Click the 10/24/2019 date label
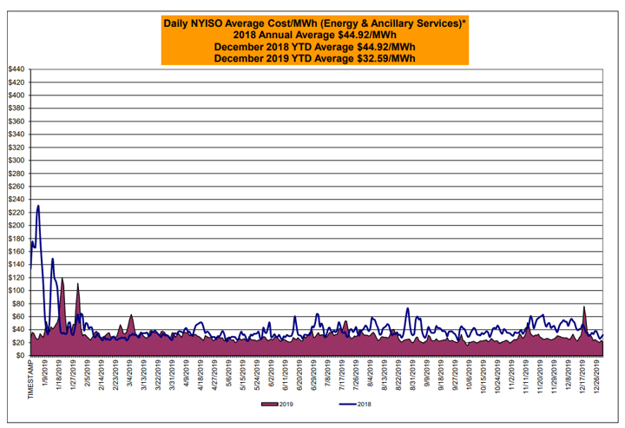The image size is (625, 428). tap(497, 376)
